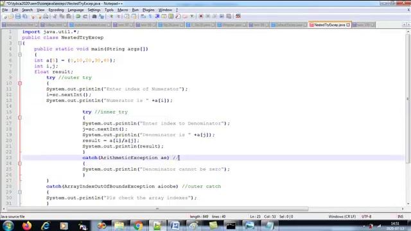
Task: Open Chrome from taskbar
Action: [138, 225]
